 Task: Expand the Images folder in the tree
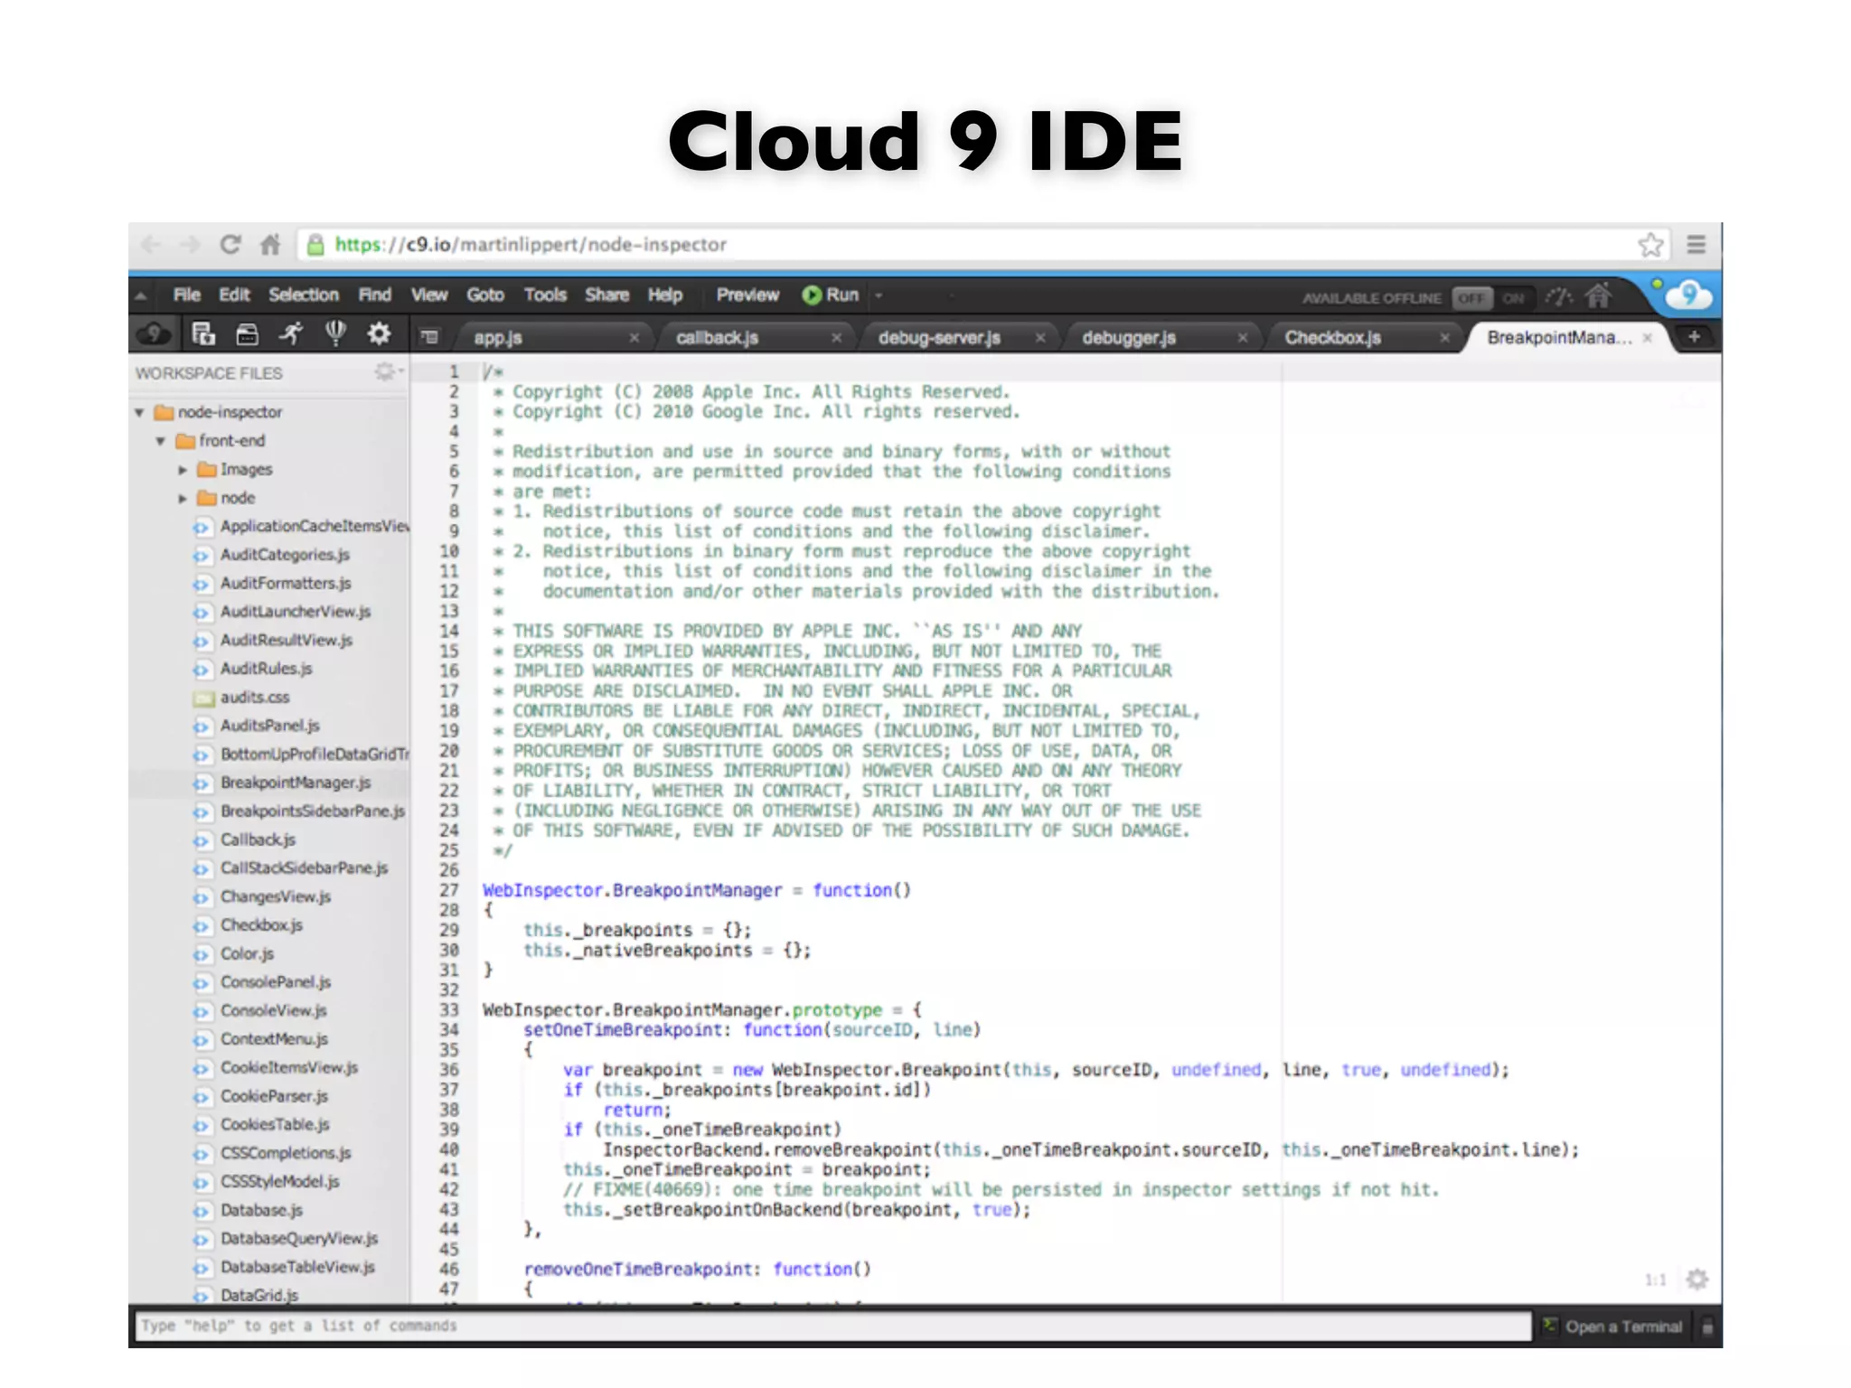183,470
